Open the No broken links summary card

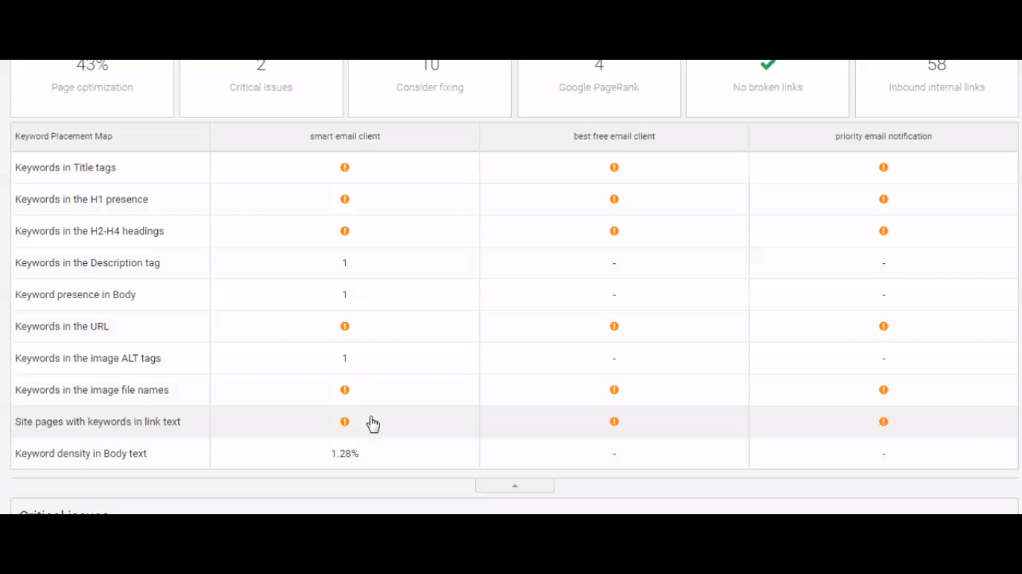768,88
